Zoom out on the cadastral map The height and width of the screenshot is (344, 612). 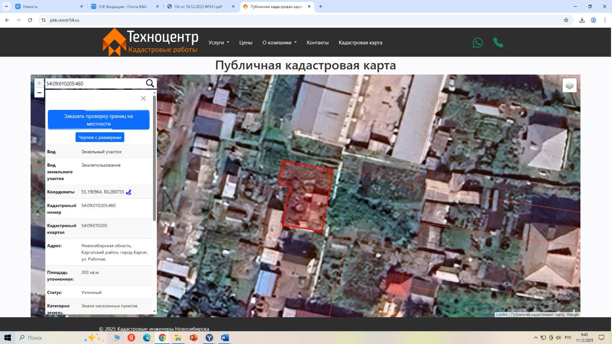(39, 93)
